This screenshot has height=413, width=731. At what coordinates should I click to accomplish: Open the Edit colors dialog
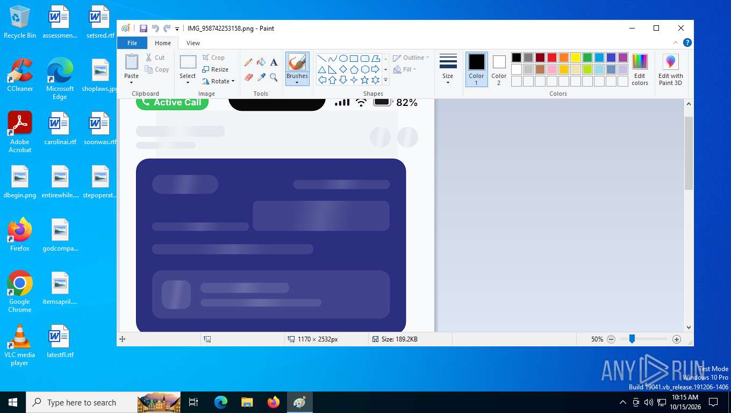(640, 70)
